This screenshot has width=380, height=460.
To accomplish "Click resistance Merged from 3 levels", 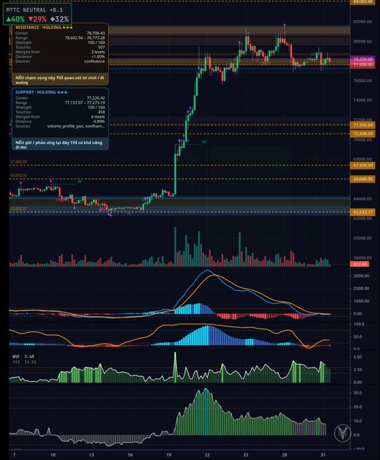I will coord(98,52).
